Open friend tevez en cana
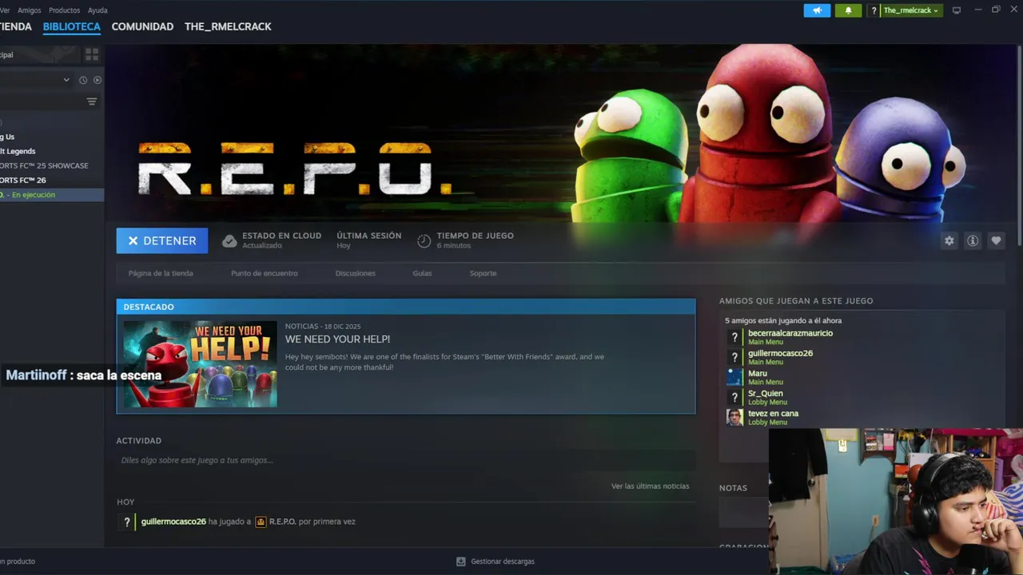 (773, 413)
